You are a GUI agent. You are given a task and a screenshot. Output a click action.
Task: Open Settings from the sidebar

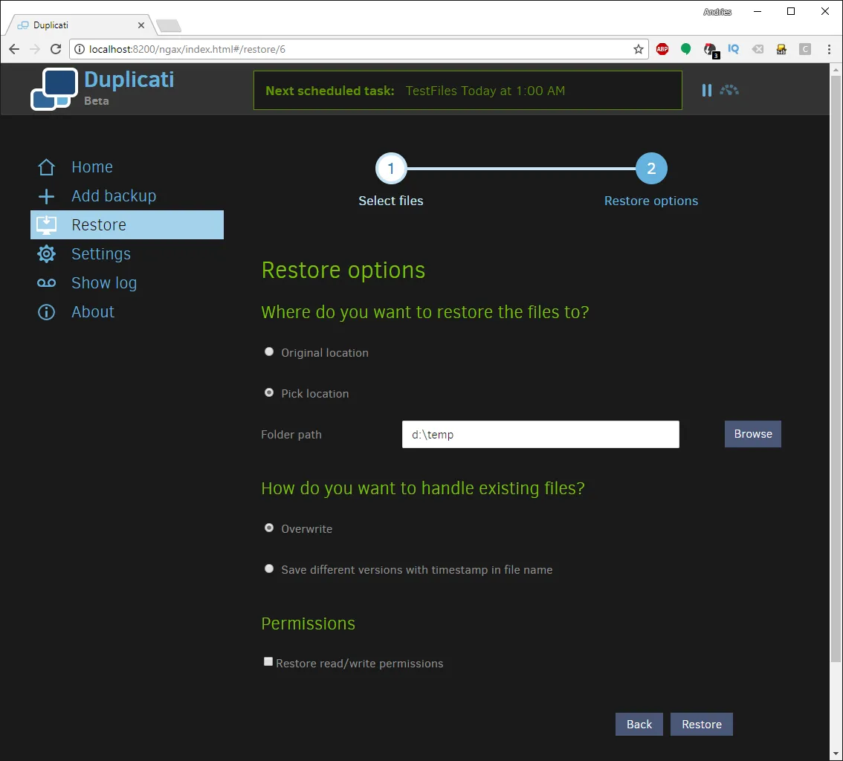(x=101, y=253)
